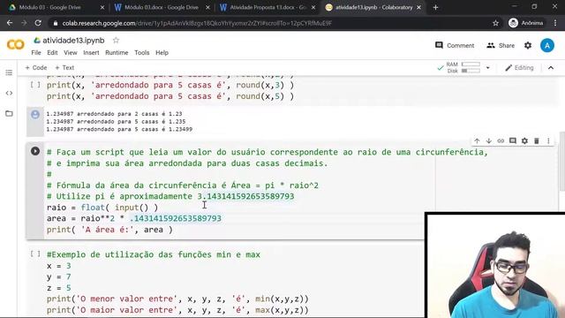Click output line ending in 1.23499

click(119, 129)
